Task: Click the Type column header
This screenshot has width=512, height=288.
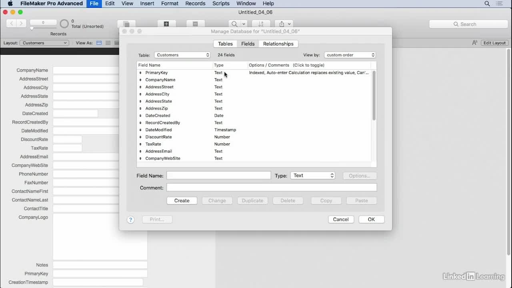Action: pyautogui.click(x=230, y=65)
